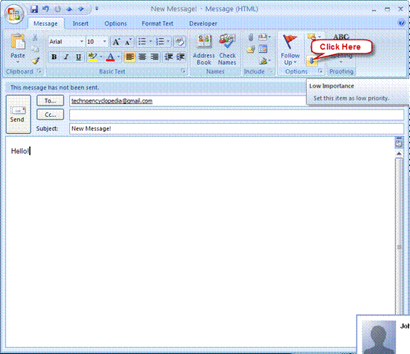Expand the Paste options arrow
This screenshot has height=354, width=410.
click(x=18, y=62)
